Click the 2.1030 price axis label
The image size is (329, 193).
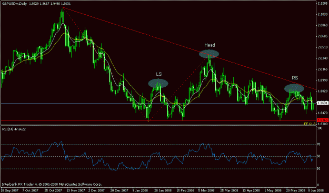[322, 14]
